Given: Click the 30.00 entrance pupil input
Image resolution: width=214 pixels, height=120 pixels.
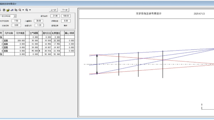Looking at the screenshot, I should click(x=39, y=21).
